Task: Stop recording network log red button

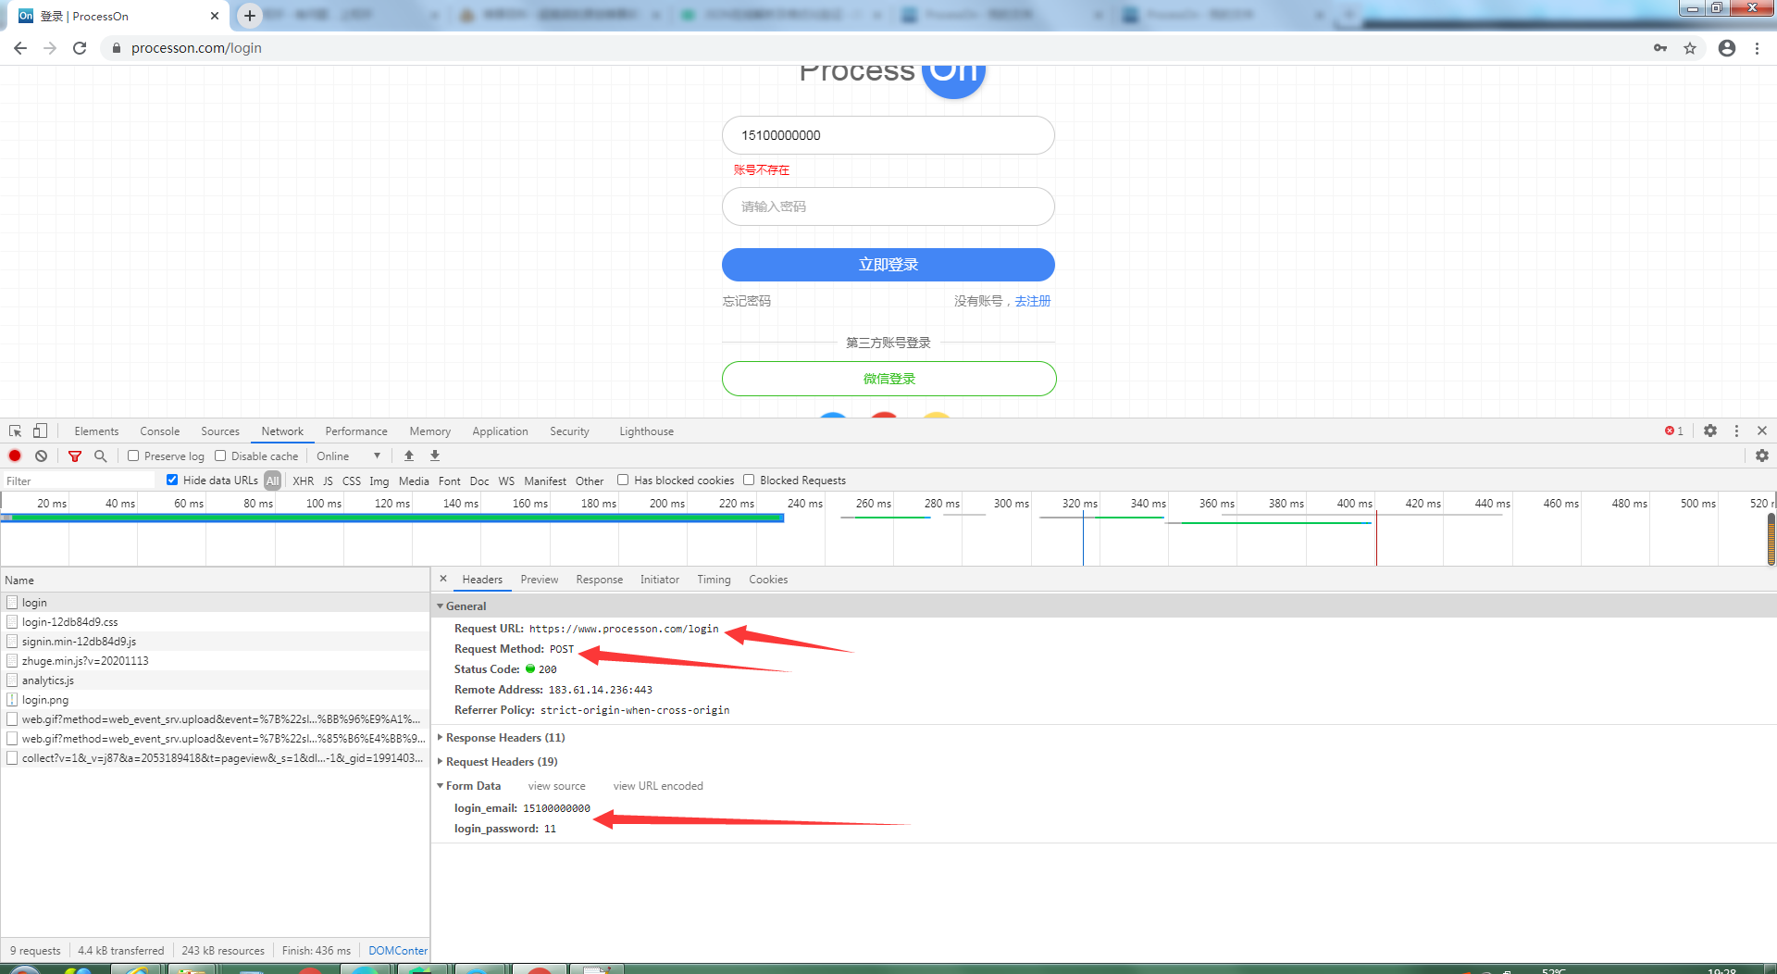Action: 15,456
